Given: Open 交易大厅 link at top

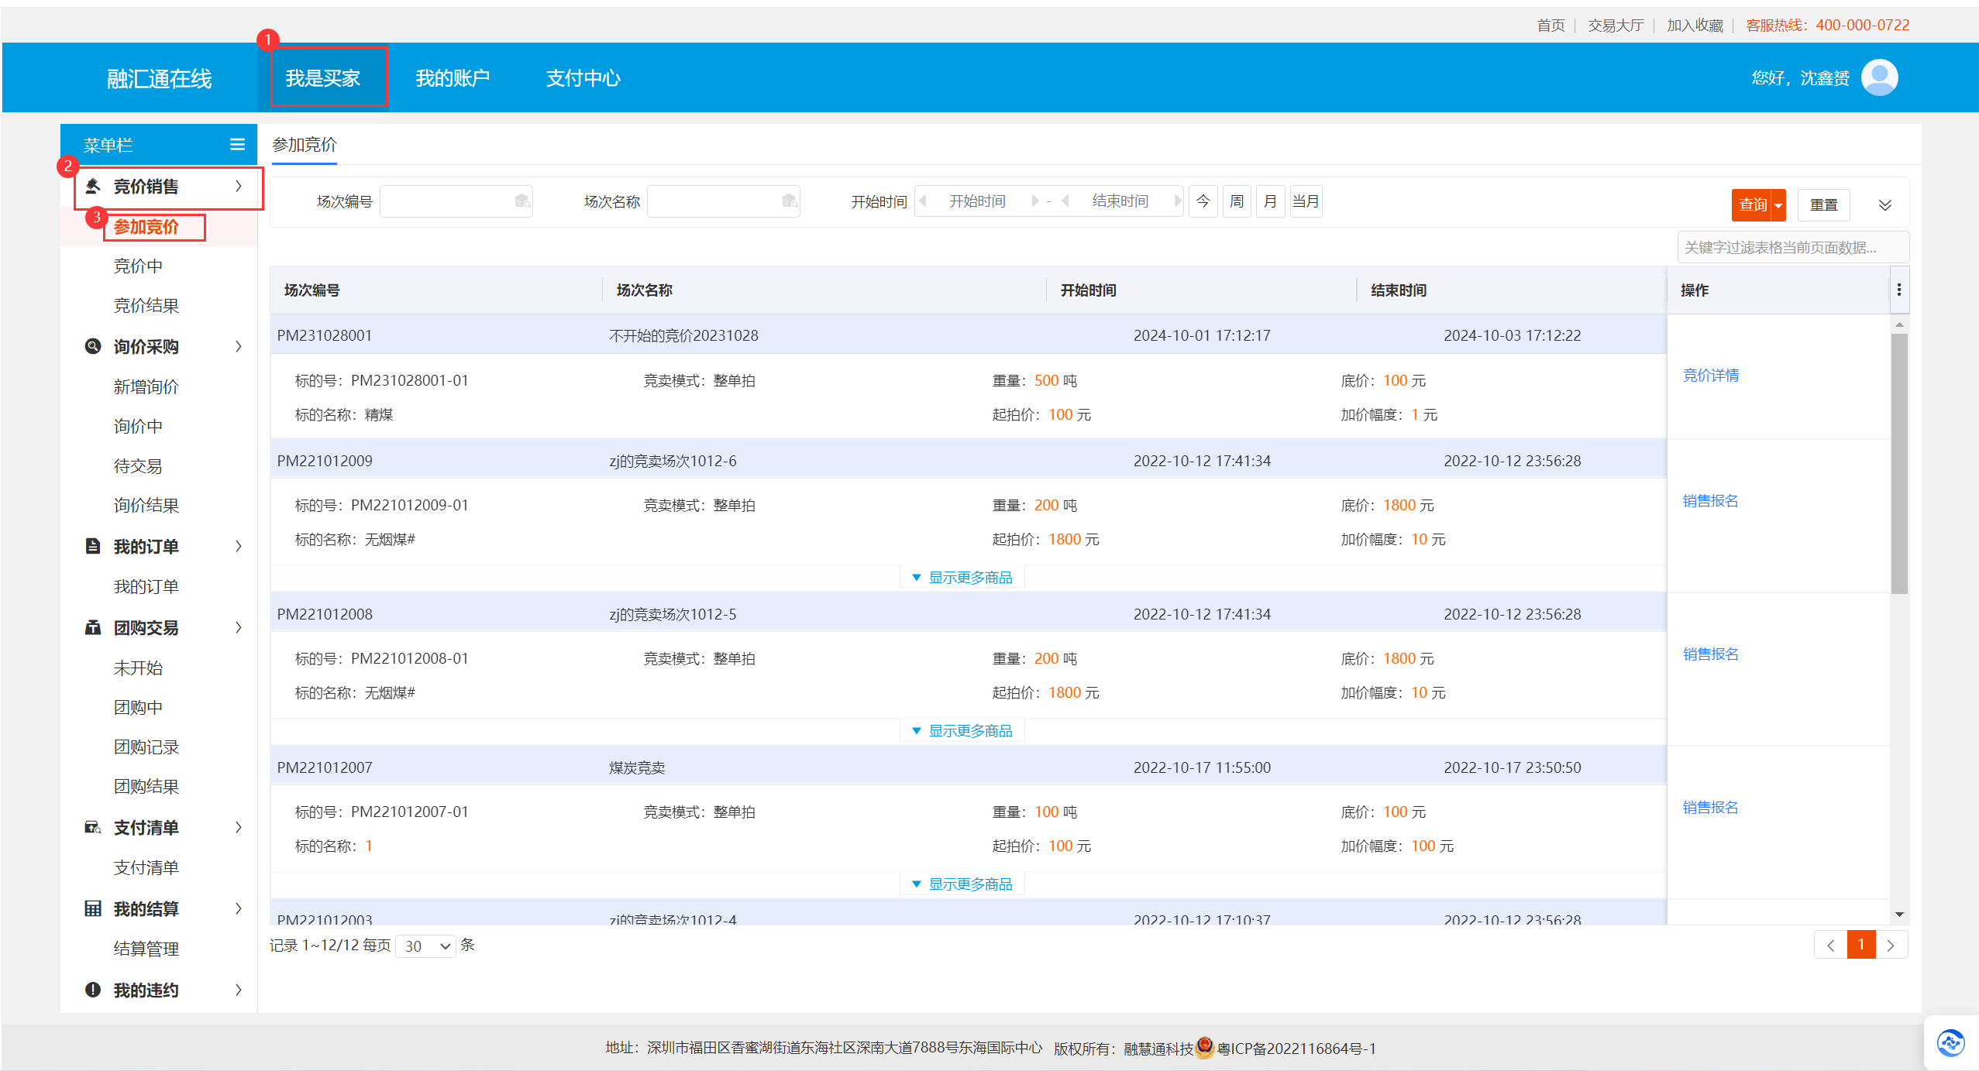Looking at the screenshot, I should [1616, 26].
